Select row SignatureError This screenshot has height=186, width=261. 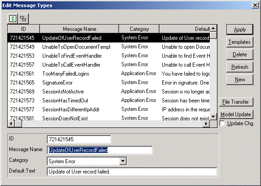click(109, 83)
